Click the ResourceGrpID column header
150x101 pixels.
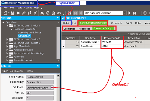click(112, 38)
